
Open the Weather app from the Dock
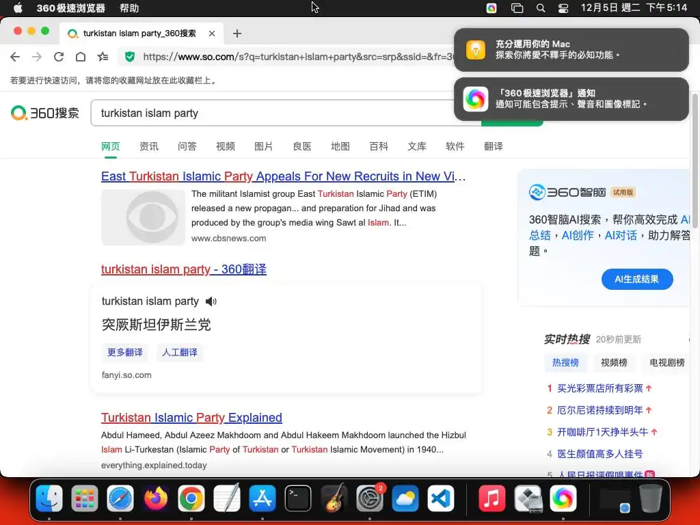pos(405,498)
